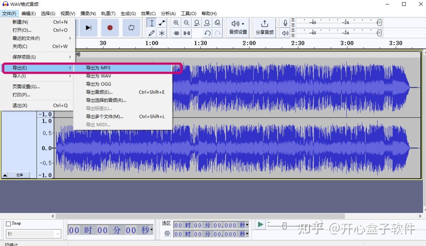Adjust the recording level slider knob

point(379,22)
